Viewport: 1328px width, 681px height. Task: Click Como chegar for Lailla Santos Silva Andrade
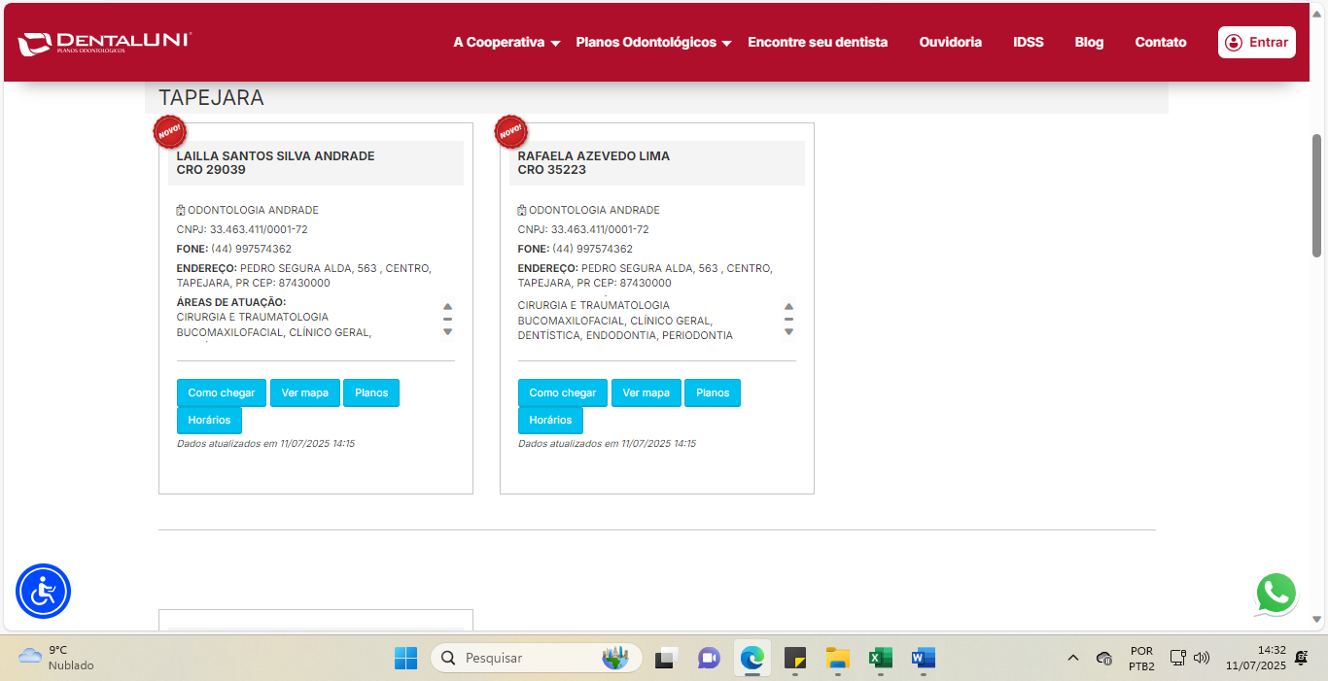click(222, 392)
